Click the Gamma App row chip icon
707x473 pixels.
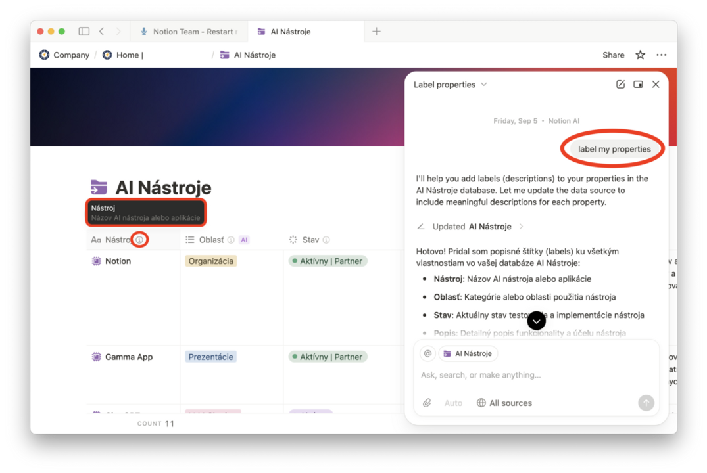click(x=96, y=357)
